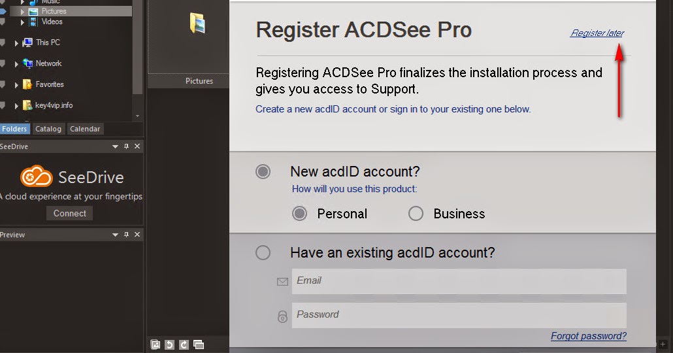This screenshot has width=673, height=353.
Task: Rotate right using the bottom toolbar icon
Action: click(x=184, y=345)
